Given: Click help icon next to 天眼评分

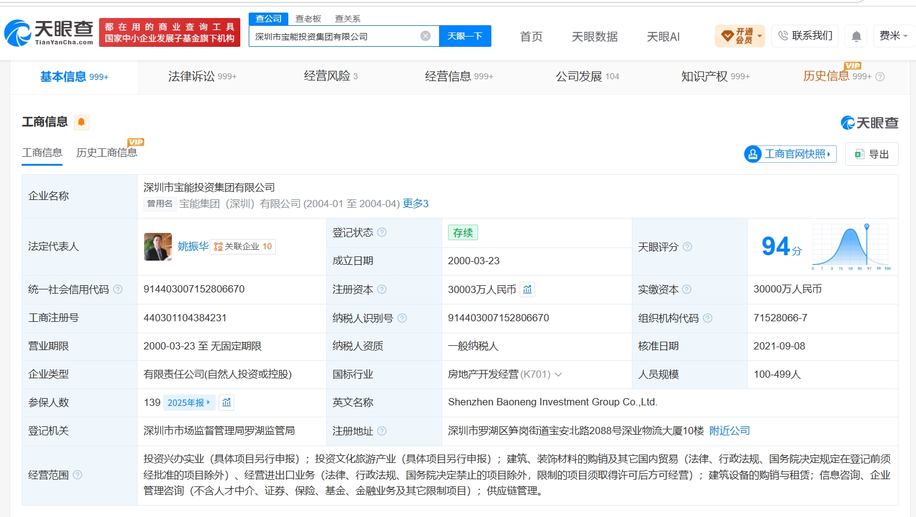Looking at the screenshot, I should coord(688,247).
